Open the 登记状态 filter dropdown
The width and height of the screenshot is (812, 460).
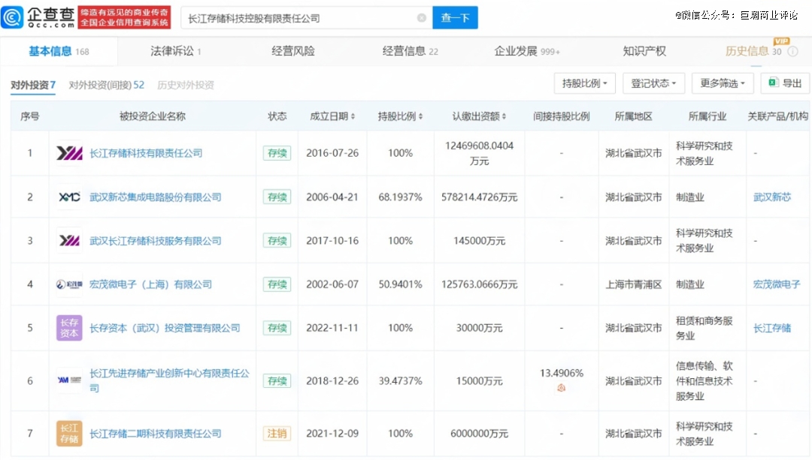[653, 83]
